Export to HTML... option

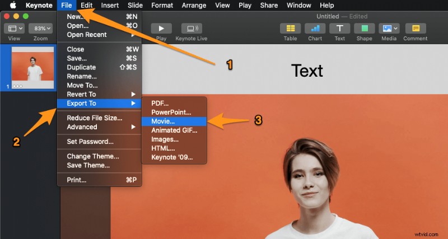[174, 148]
